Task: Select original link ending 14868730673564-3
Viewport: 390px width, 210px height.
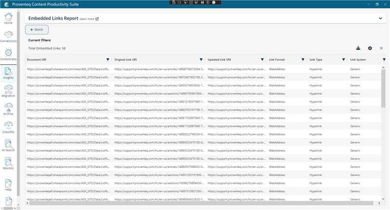Action: point(159,69)
